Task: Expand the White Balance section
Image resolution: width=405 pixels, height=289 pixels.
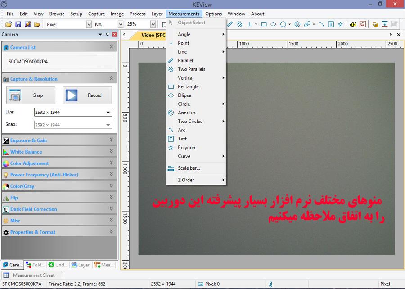Action: tap(111, 151)
